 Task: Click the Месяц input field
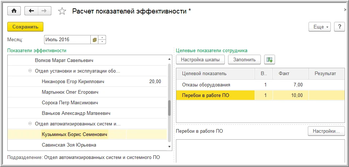pos(67,40)
